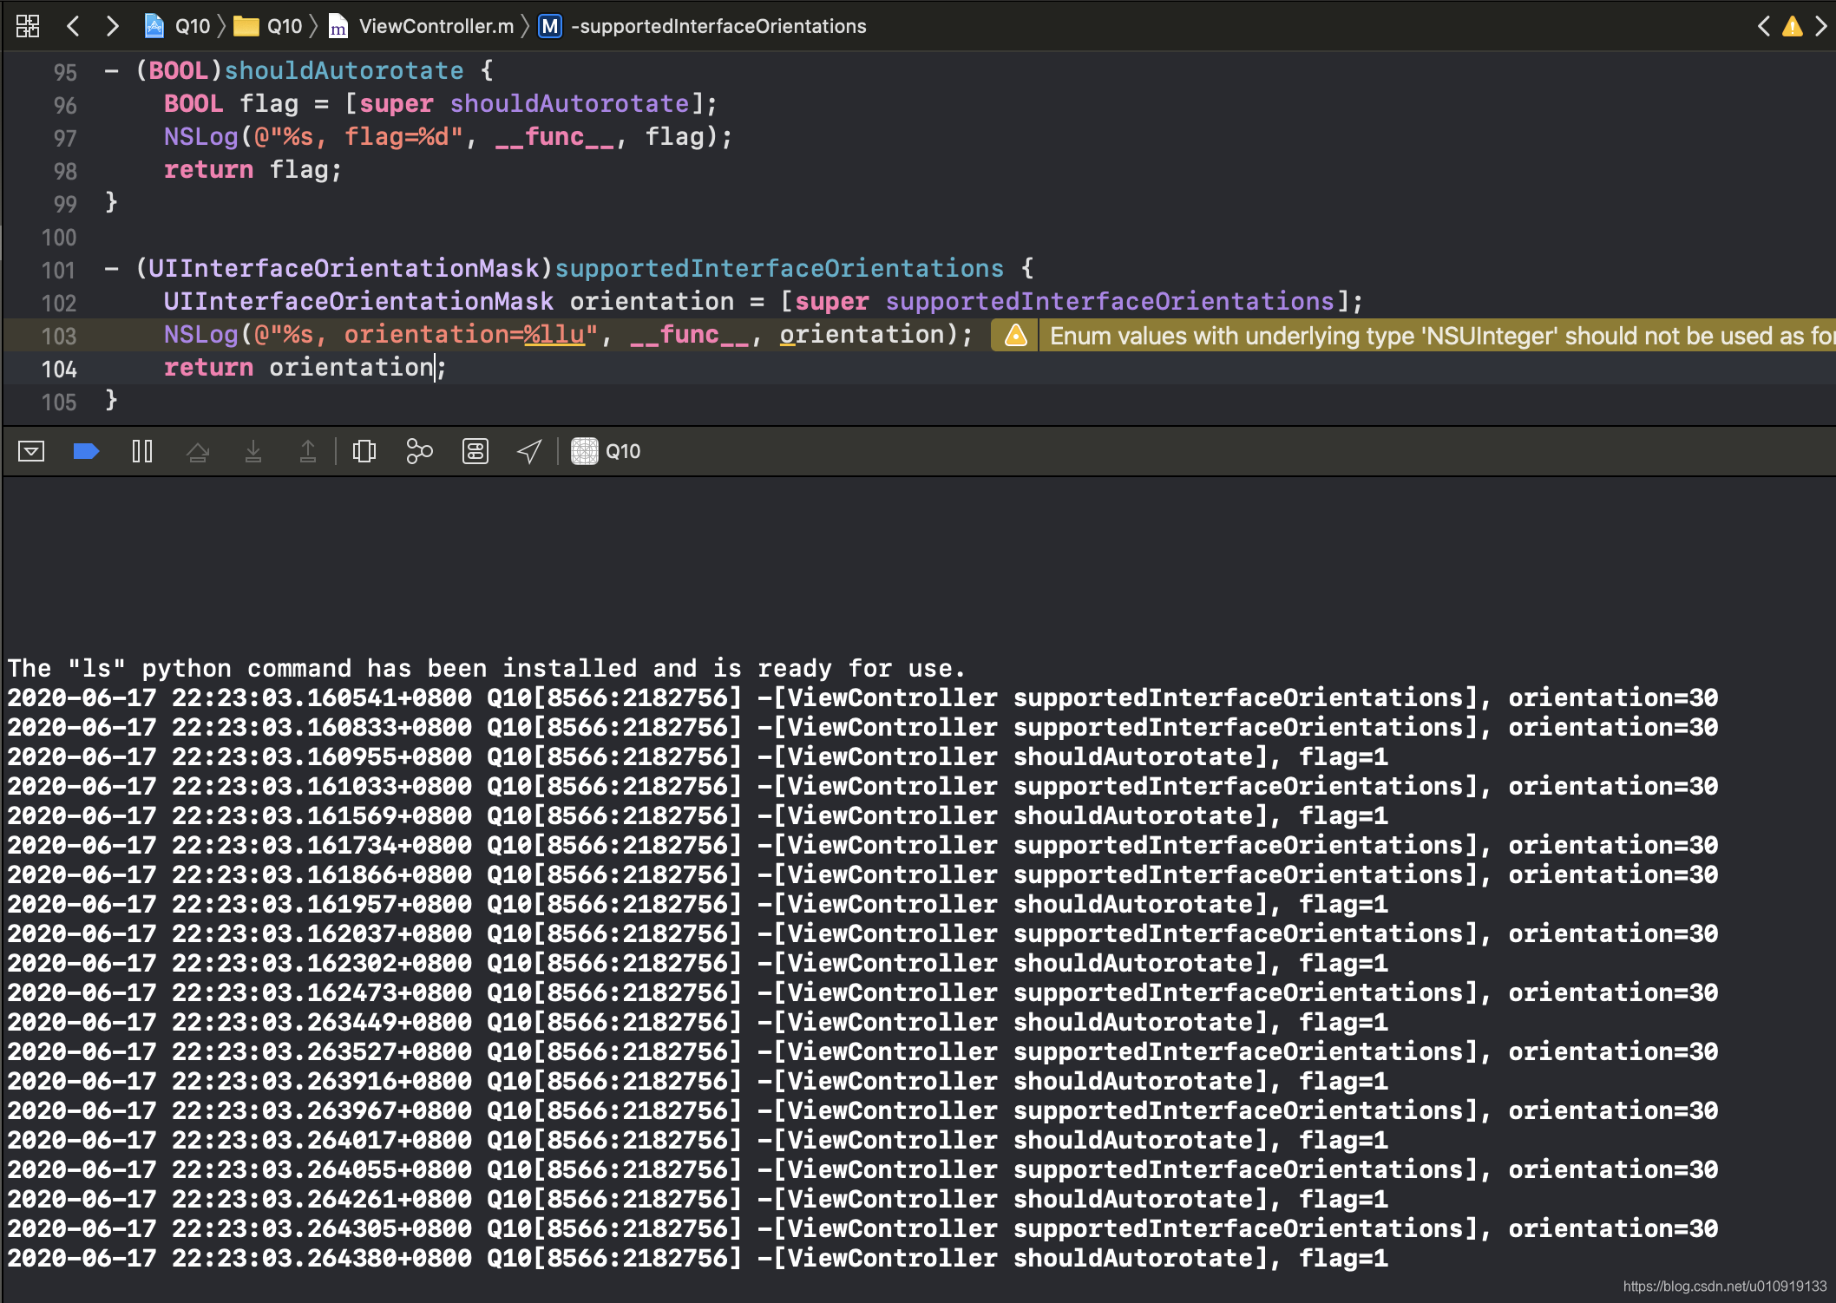The height and width of the screenshot is (1303, 1836).
Task: Click the Simulate Location arrow icon
Action: click(x=529, y=451)
